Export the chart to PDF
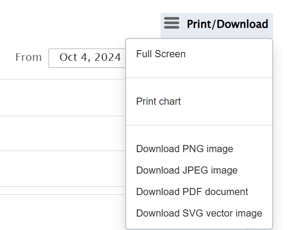 pos(192,192)
